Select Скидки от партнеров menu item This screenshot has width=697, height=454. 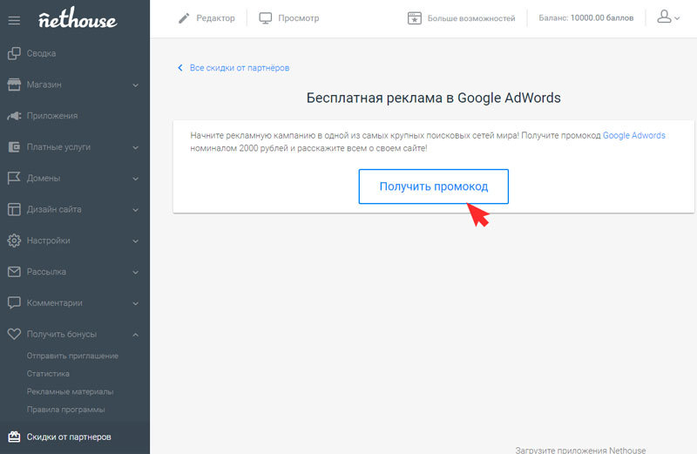tap(69, 437)
